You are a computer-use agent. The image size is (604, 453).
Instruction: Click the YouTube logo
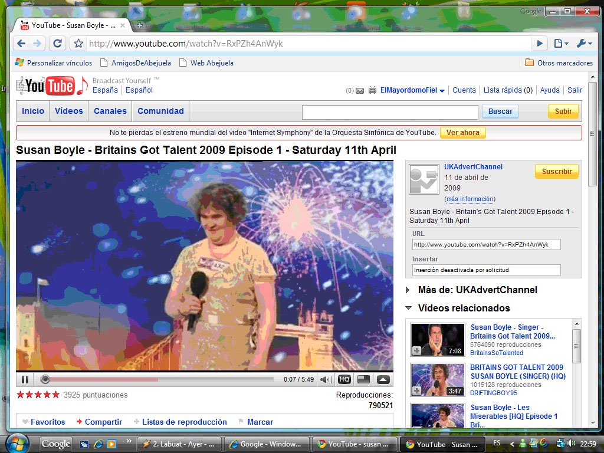click(x=52, y=85)
